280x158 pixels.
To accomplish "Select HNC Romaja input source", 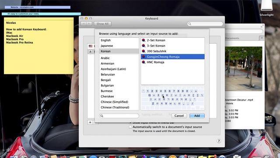I will (x=173, y=62).
